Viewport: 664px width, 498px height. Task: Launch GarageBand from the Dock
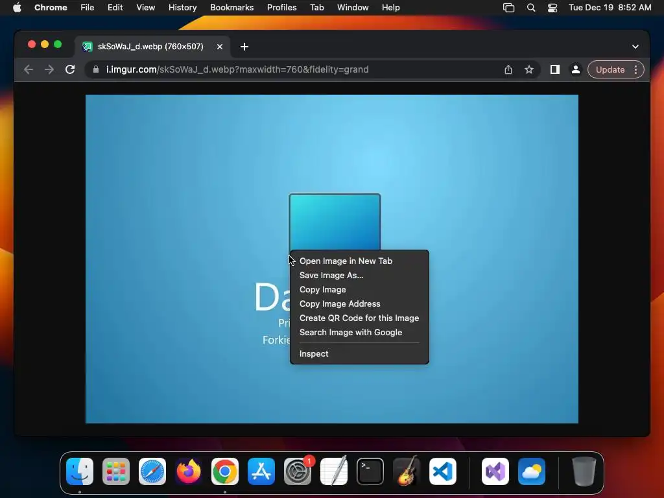coord(407,471)
